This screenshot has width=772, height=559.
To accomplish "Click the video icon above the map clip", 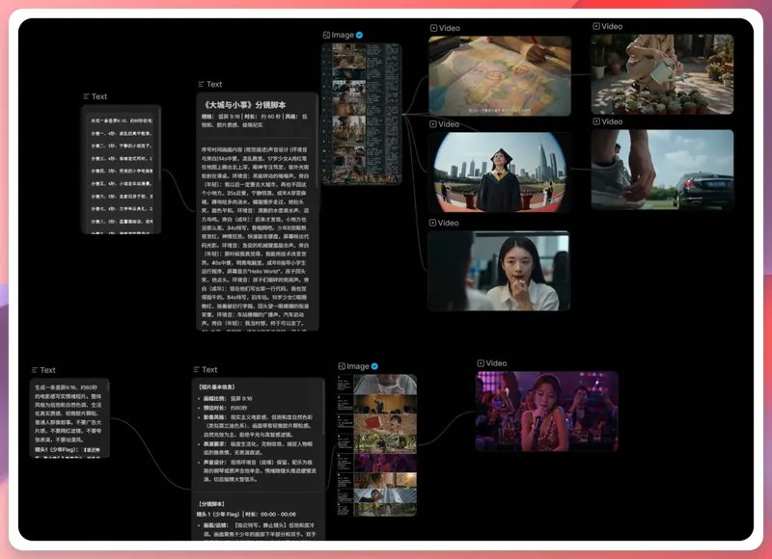I will click(433, 29).
